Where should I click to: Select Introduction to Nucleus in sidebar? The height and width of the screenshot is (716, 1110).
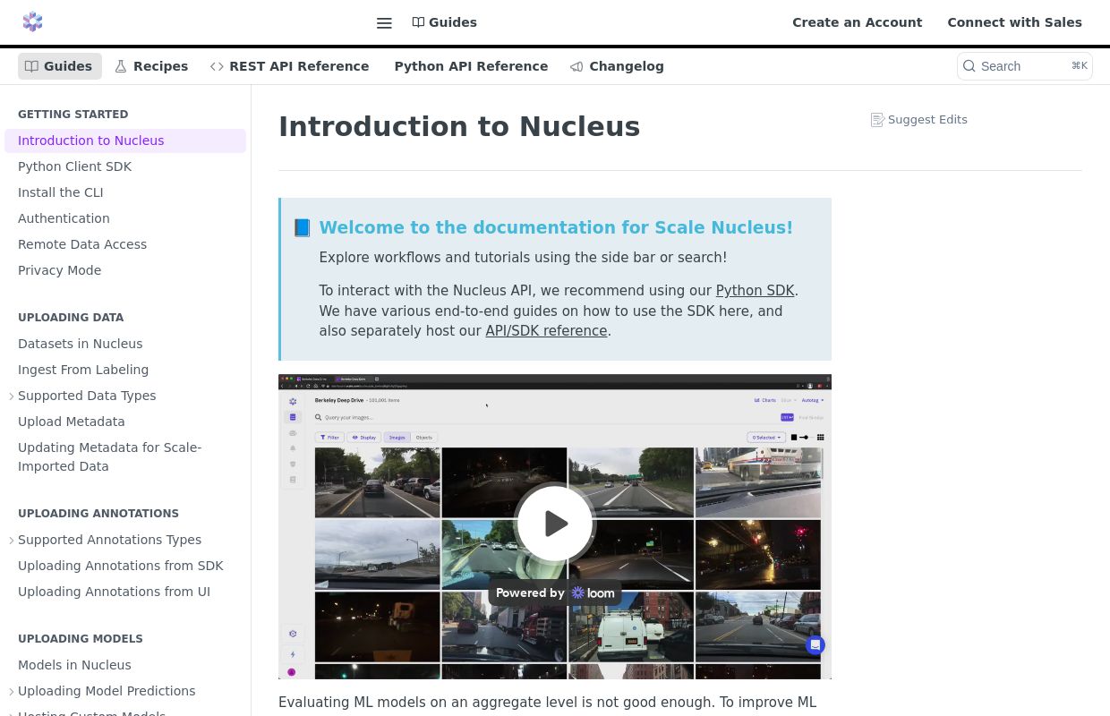click(125, 141)
